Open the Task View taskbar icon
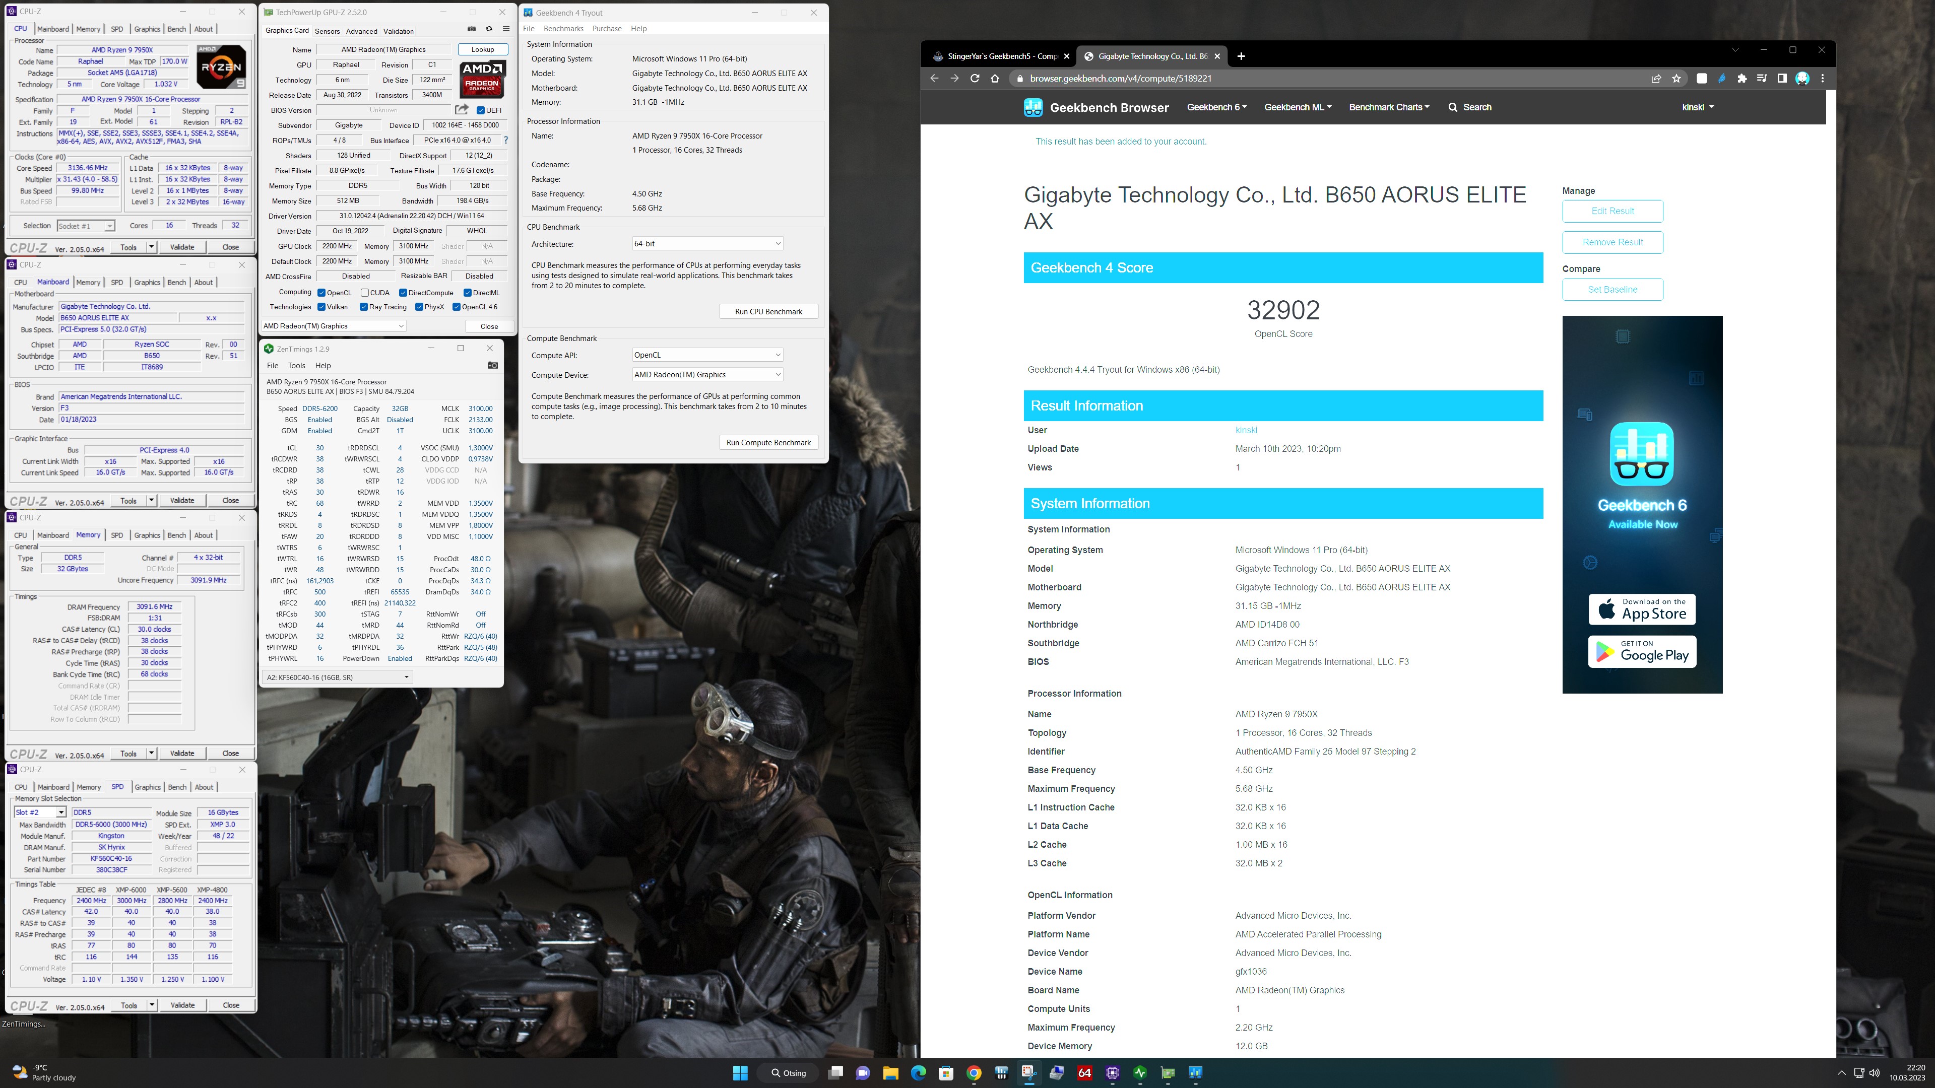Screen dimensions: 1935x1088 [834, 1073]
